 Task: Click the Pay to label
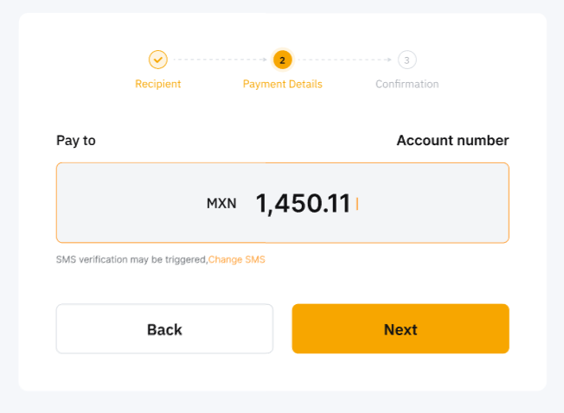76,140
